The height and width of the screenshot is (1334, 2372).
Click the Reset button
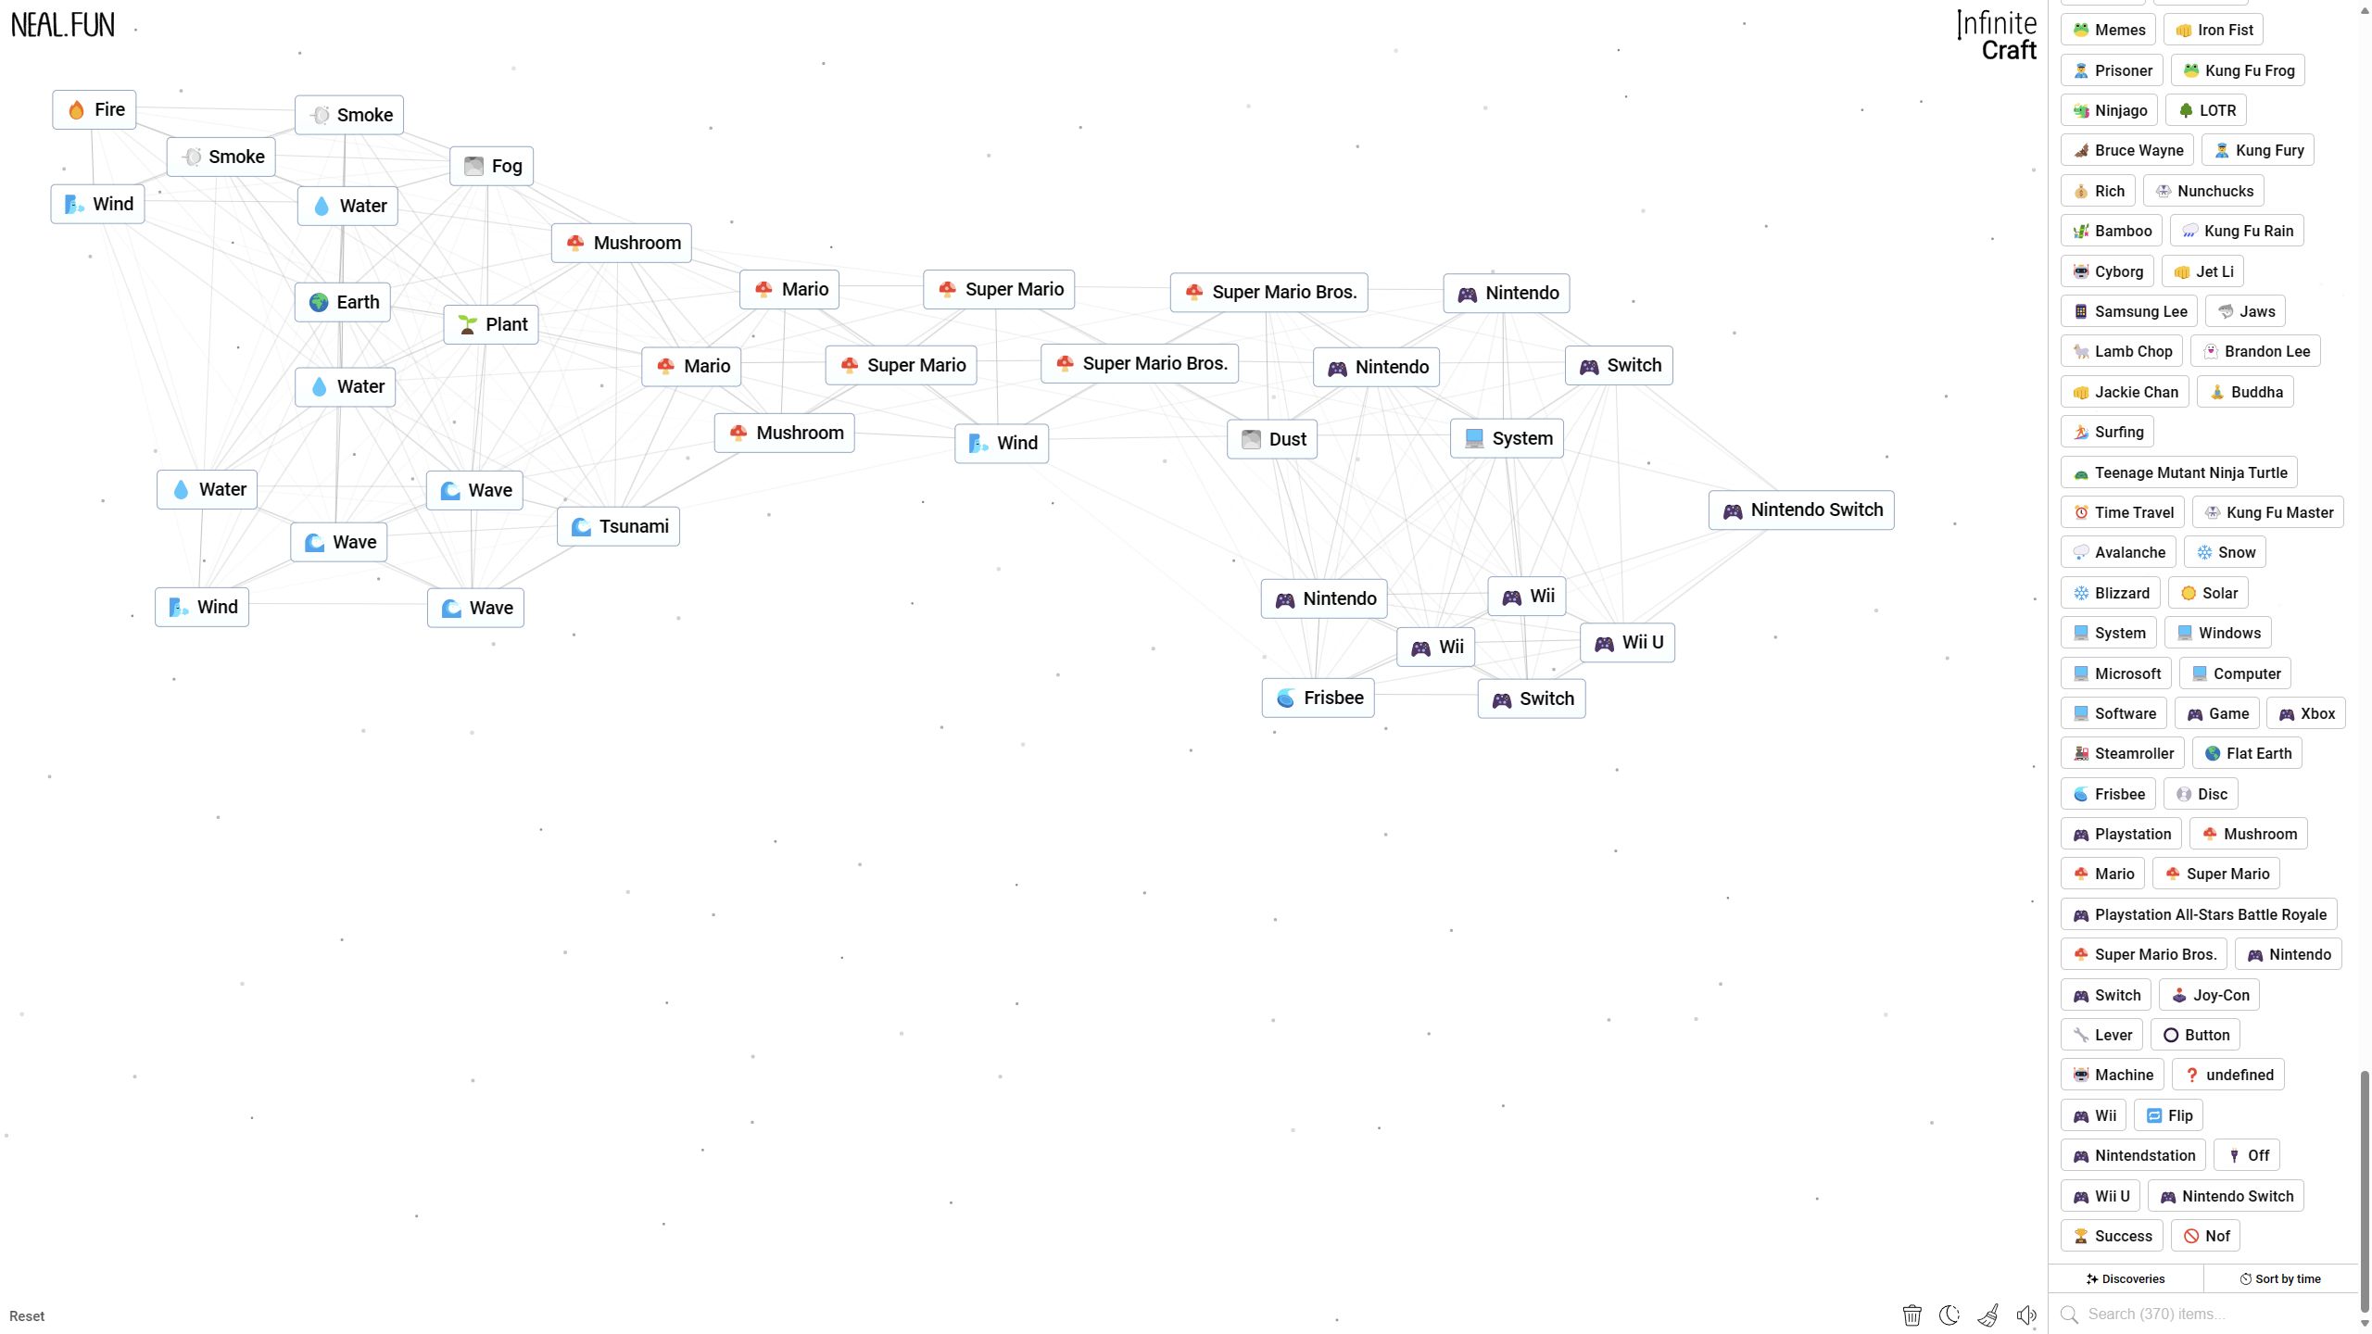click(28, 1316)
